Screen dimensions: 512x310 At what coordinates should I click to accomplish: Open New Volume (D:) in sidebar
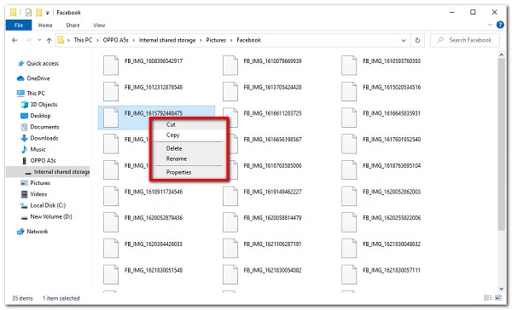point(46,216)
